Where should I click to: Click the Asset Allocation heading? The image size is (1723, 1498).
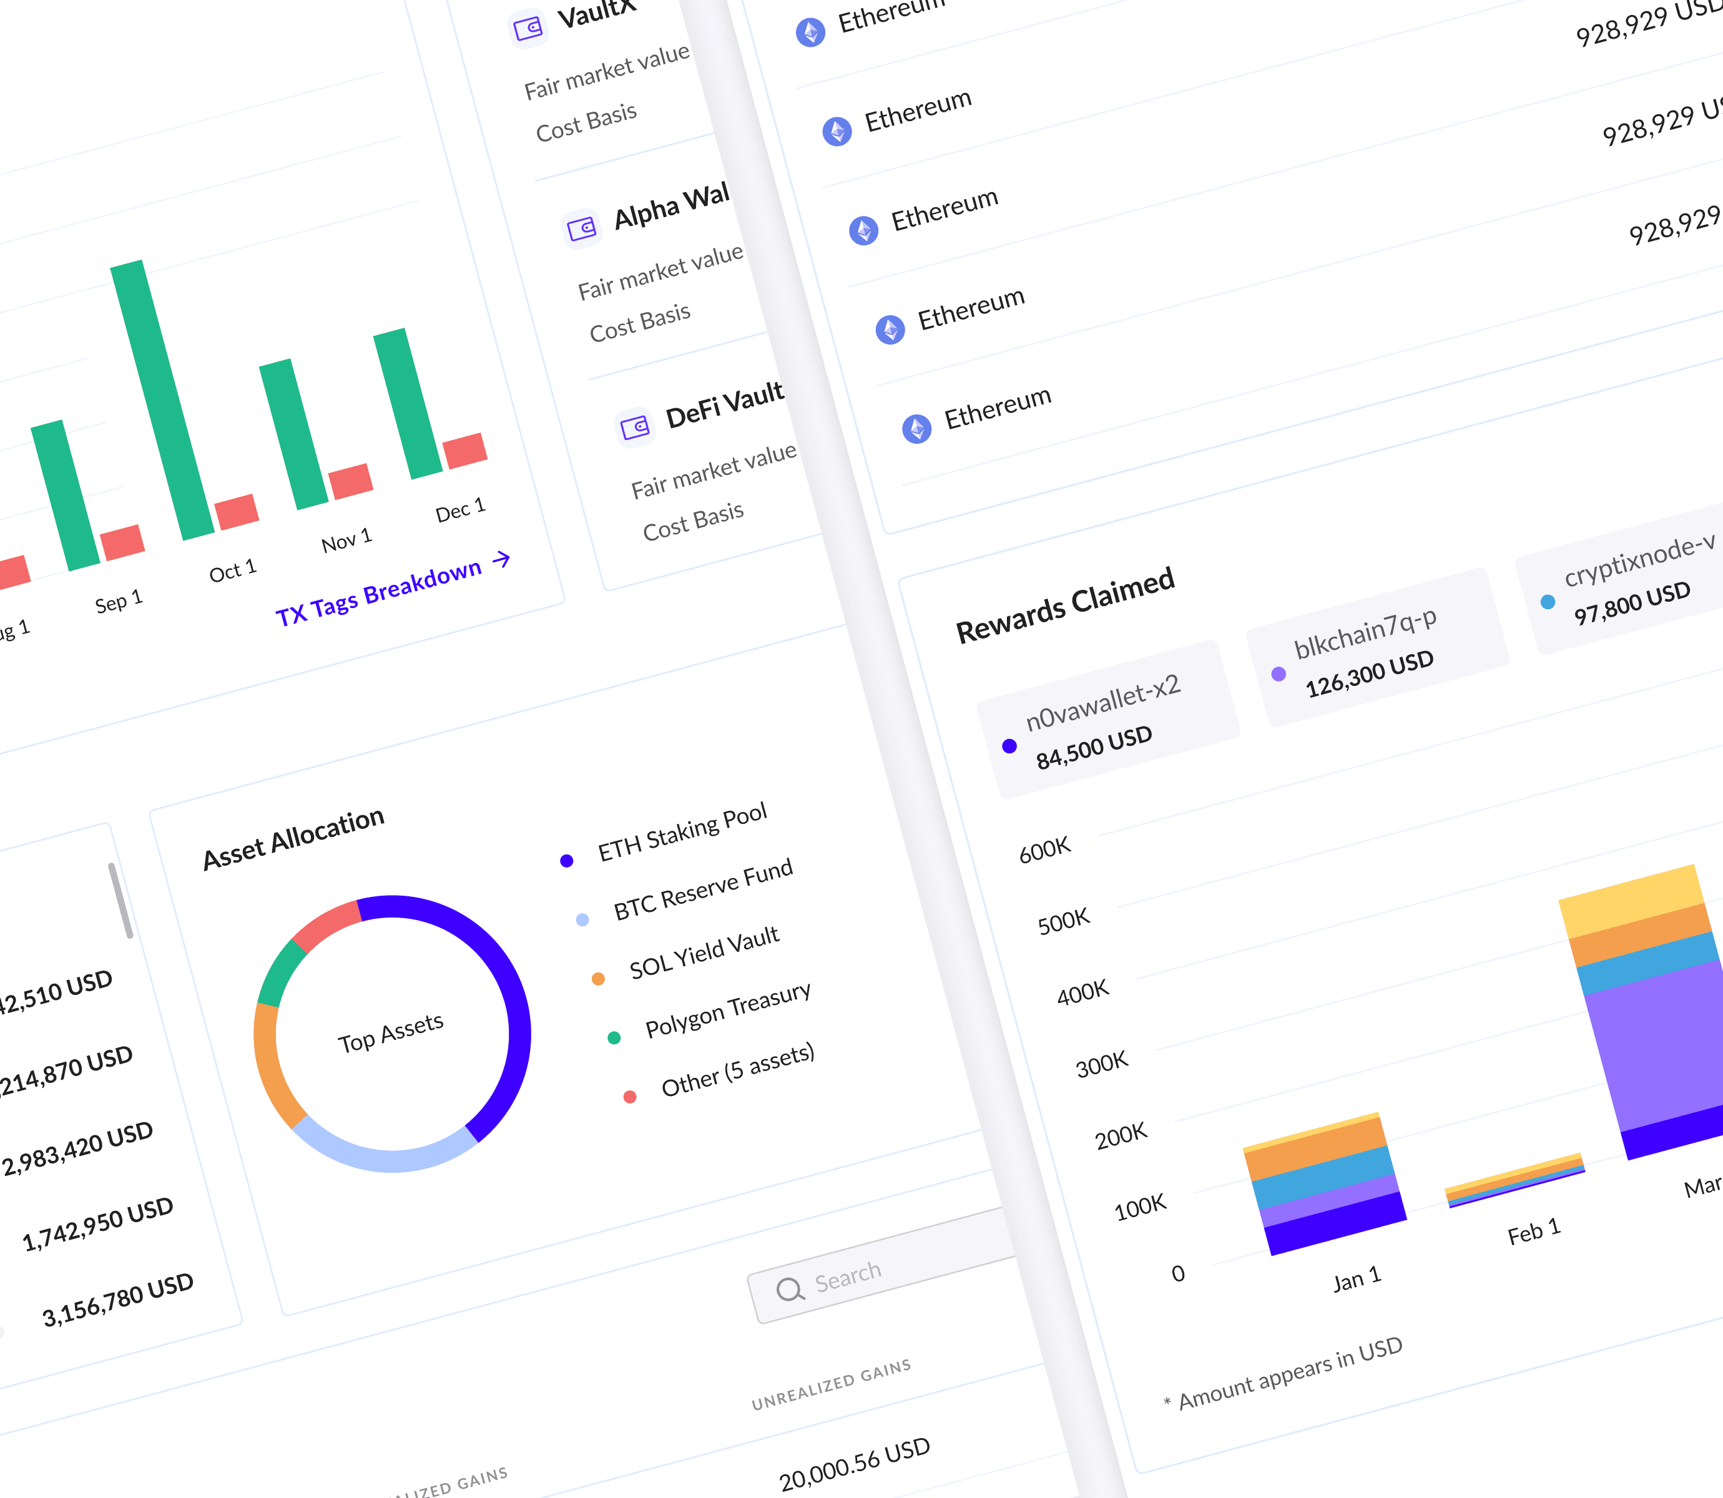(293, 838)
